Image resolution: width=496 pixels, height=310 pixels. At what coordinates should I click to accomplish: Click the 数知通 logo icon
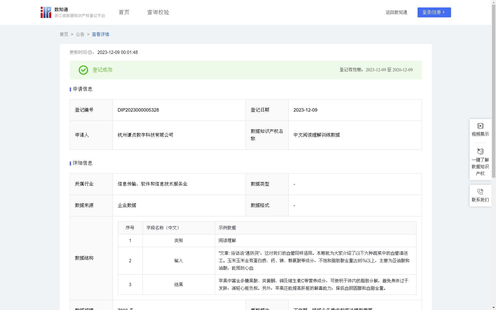[46, 12]
